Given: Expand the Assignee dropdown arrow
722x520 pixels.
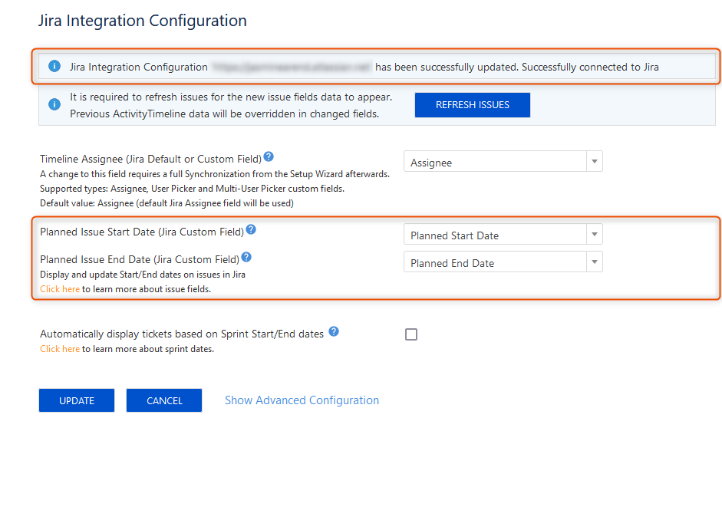Looking at the screenshot, I should tap(594, 161).
